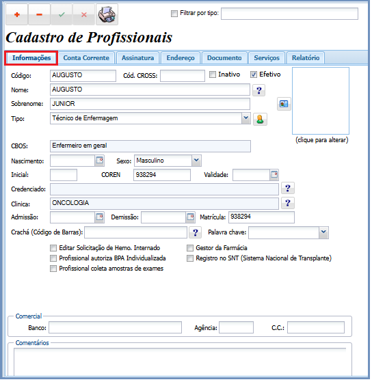Click the question mark next to Nome
The image size is (372, 382).
tap(260, 91)
